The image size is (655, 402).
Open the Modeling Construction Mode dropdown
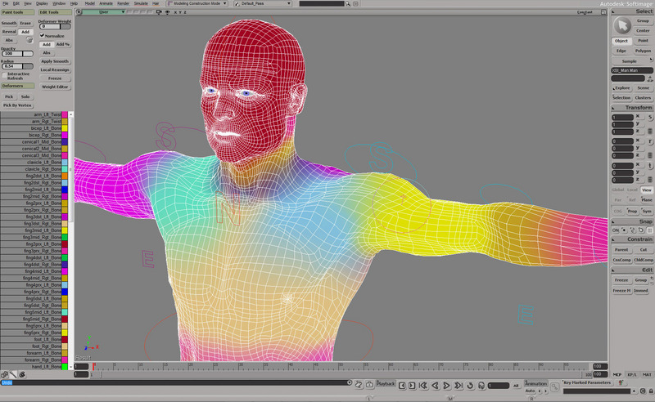[197, 3]
